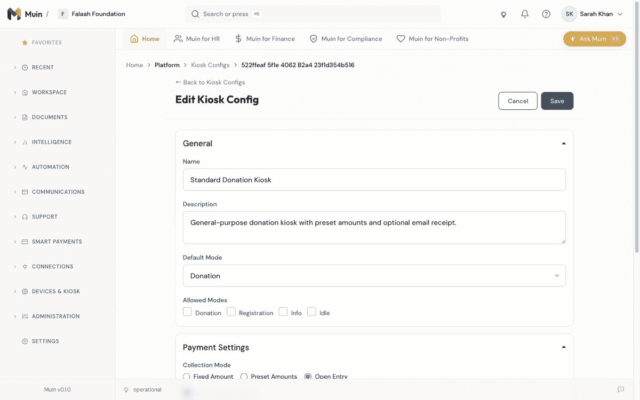
Task: Click the search magnifier icon
Action: point(195,14)
